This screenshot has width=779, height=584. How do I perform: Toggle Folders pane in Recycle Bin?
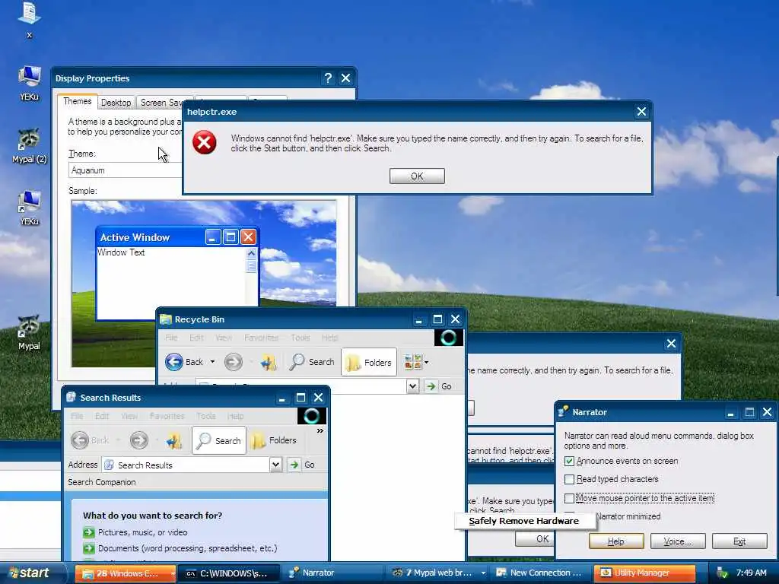pyautogui.click(x=369, y=362)
